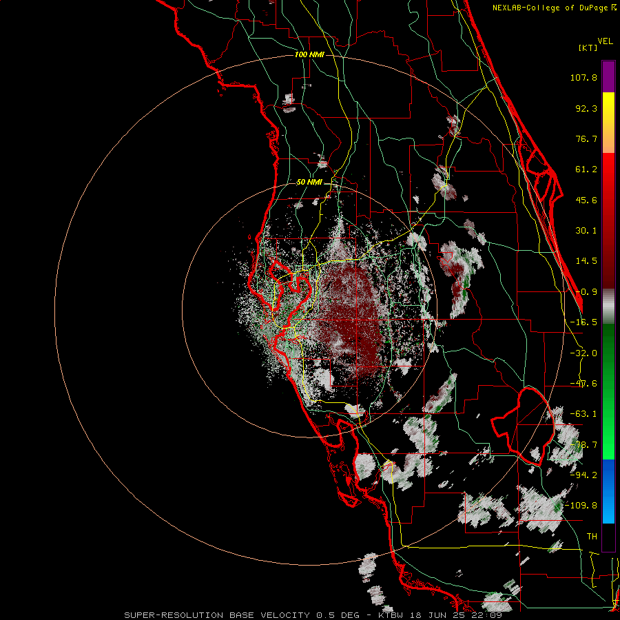
Task: Click the 100 NMI range ring label
Action: 309,54
